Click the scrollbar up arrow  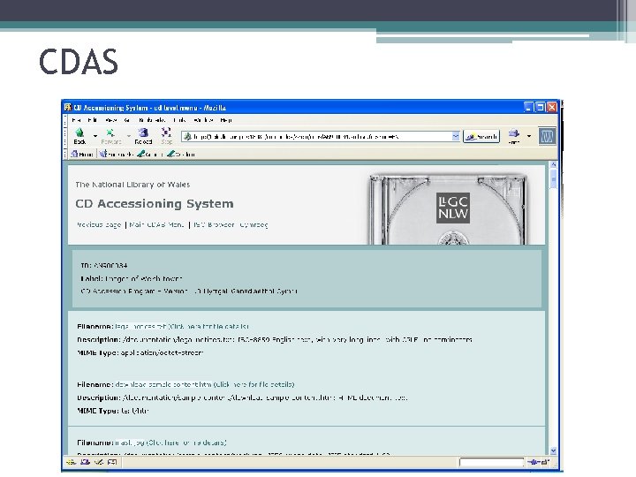pos(553,165)
